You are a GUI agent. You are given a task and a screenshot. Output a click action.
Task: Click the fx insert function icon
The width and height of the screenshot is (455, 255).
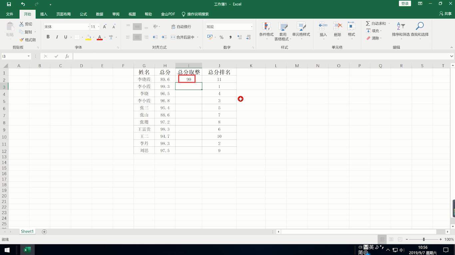point(67,56)
